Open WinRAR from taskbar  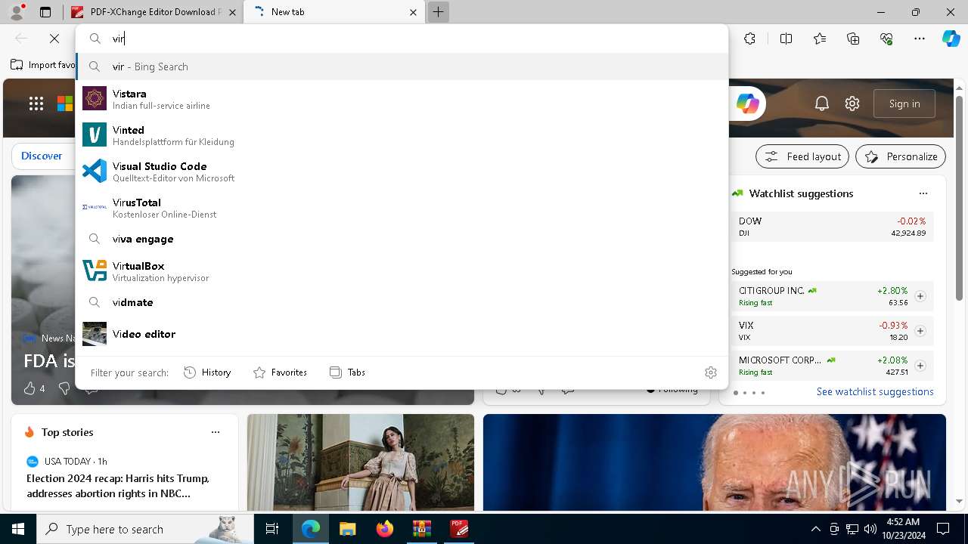coord(422,529)
